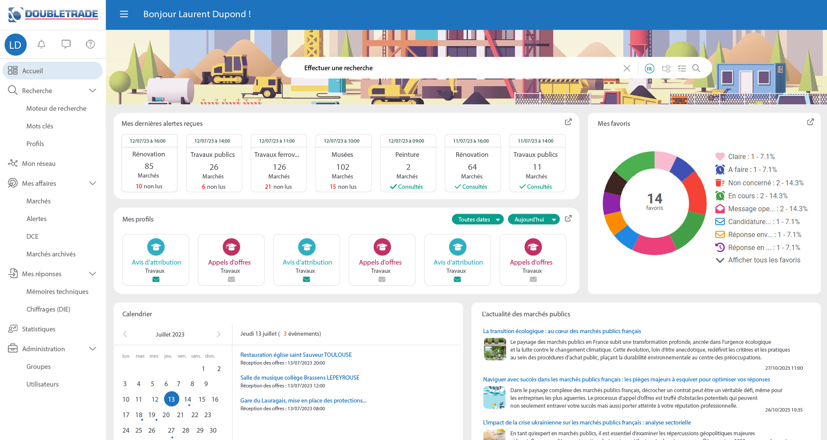Click the magnifier search icon

tap(696, 68)
